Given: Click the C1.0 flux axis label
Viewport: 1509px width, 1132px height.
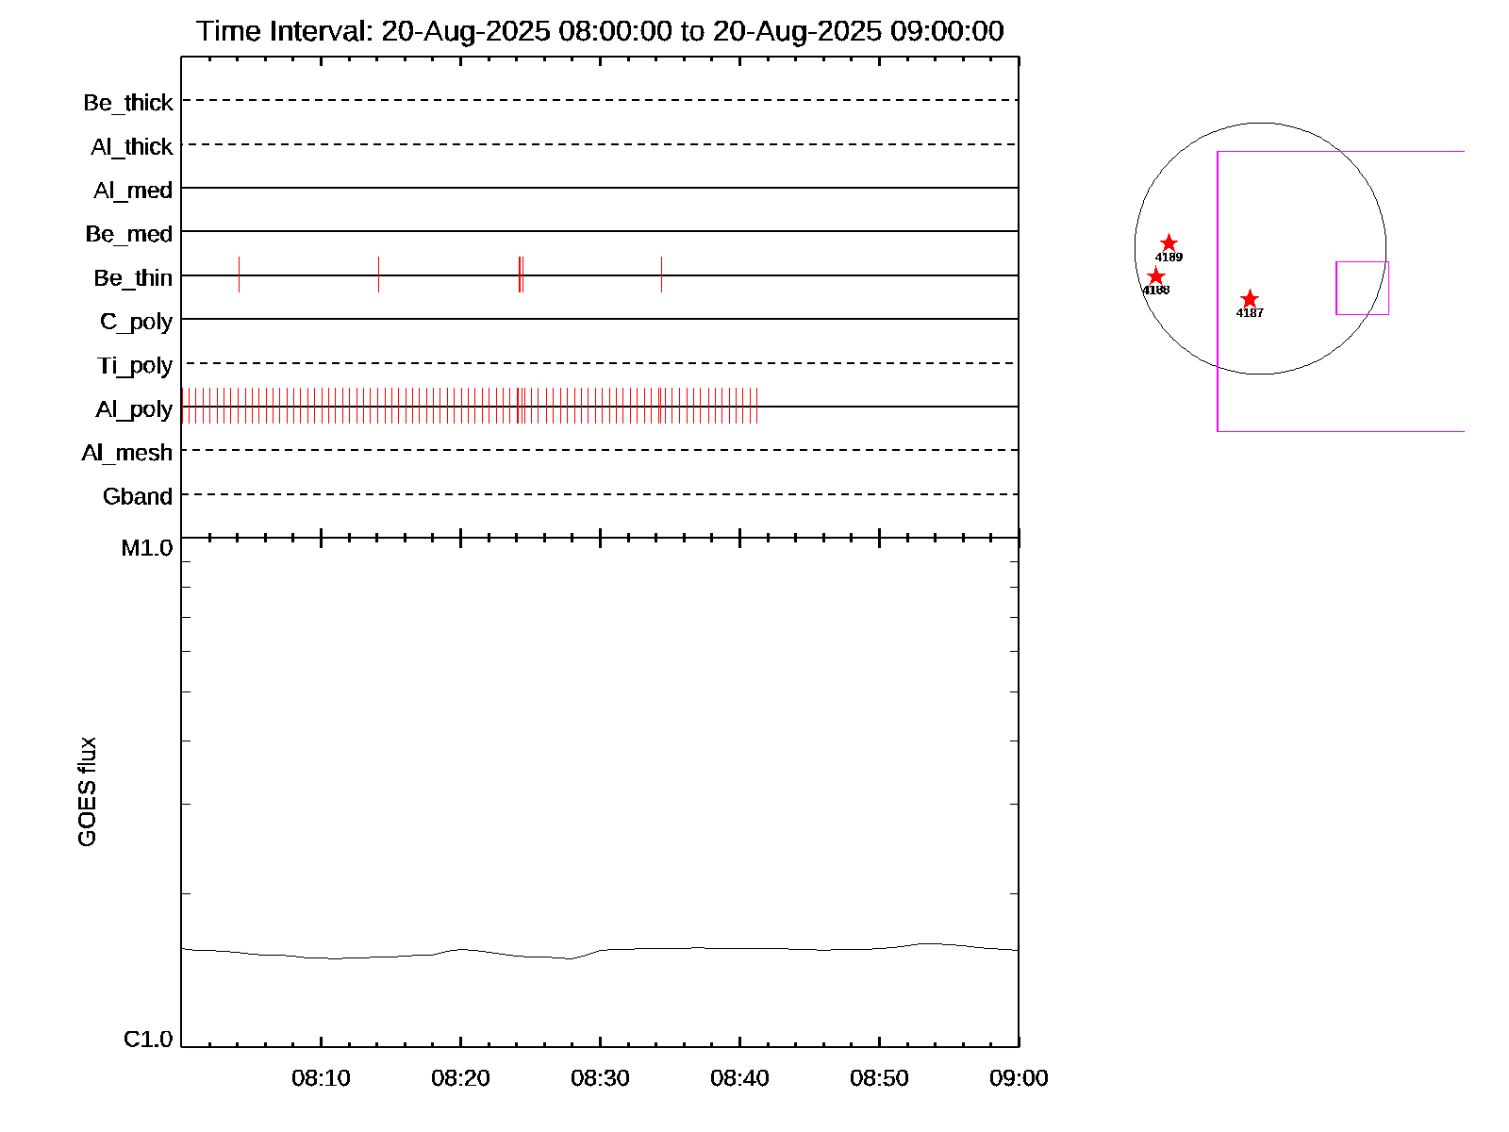Looking at the screenshot, I should 148,1040.
